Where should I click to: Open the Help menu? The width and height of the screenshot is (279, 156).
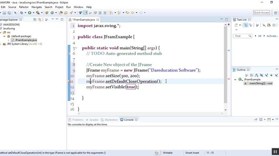tap(89, 7)
